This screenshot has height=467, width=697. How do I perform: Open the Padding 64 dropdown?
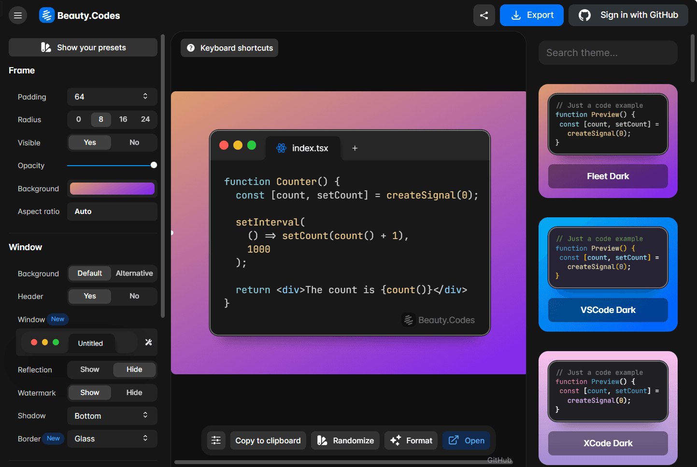(112, 97)
